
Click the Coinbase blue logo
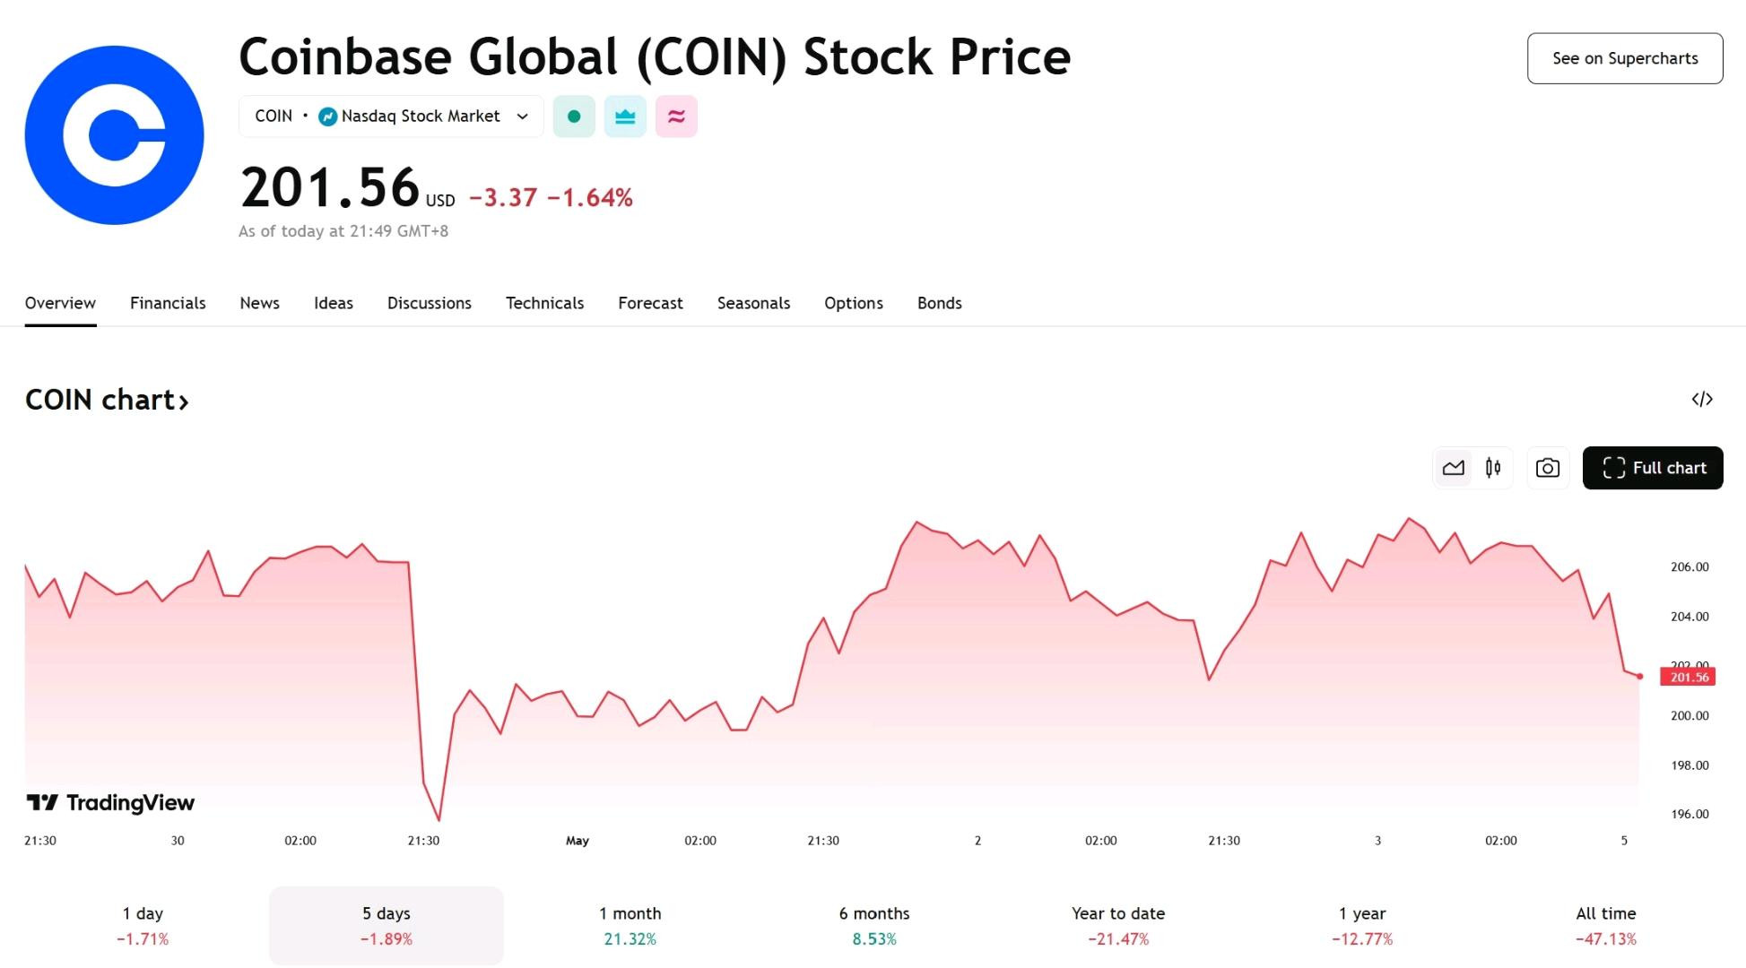115,135
